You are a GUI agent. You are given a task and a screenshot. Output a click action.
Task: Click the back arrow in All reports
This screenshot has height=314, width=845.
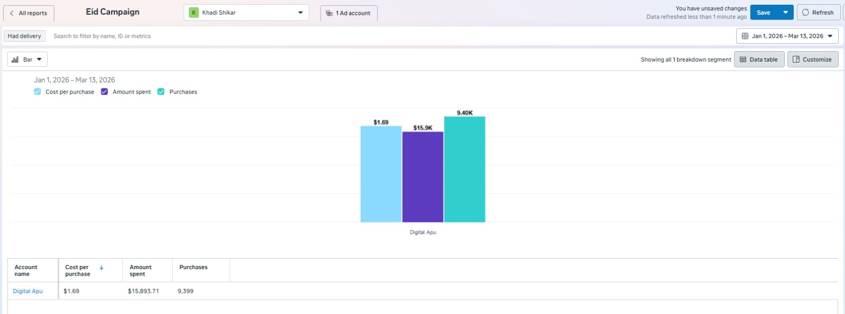tap(12, 13)
